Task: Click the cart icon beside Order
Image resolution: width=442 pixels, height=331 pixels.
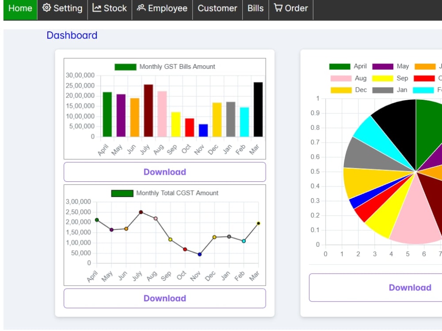Action: [278, 8]
